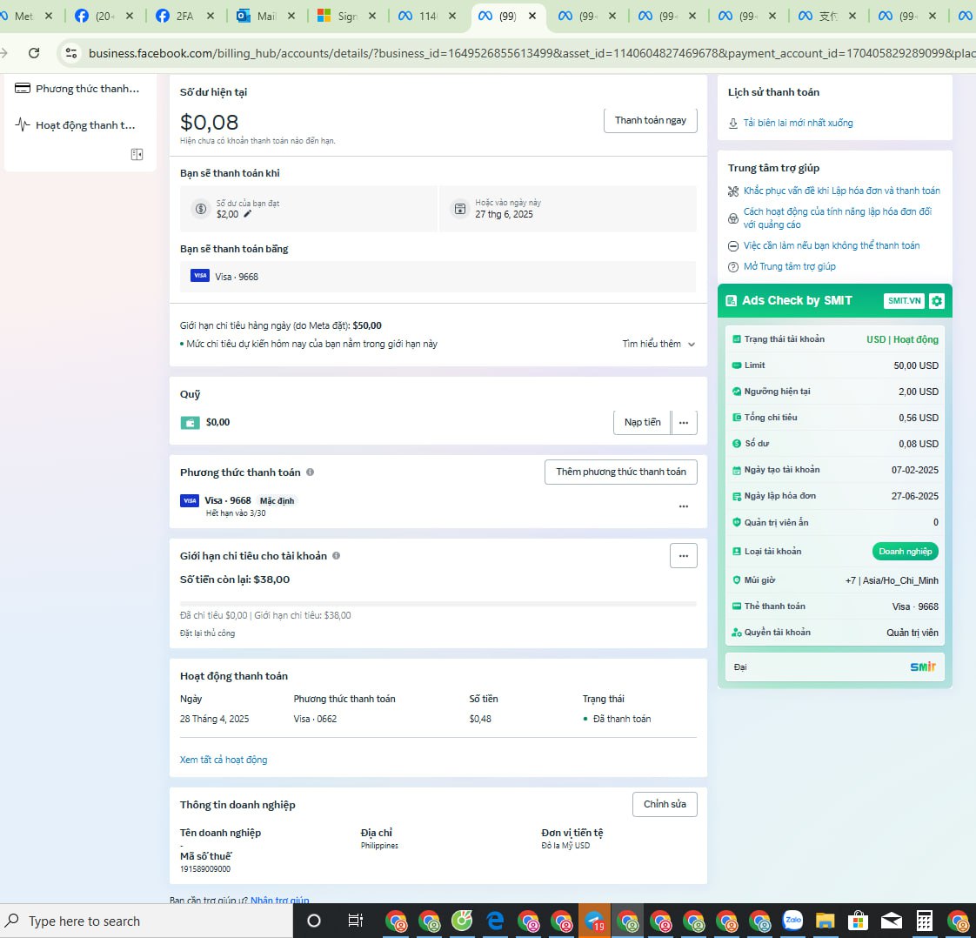This screenshot has height=938, width=976.
Task: Click Mở Trung tâm trợ giúp link
Action: click(x=789, y=266)
